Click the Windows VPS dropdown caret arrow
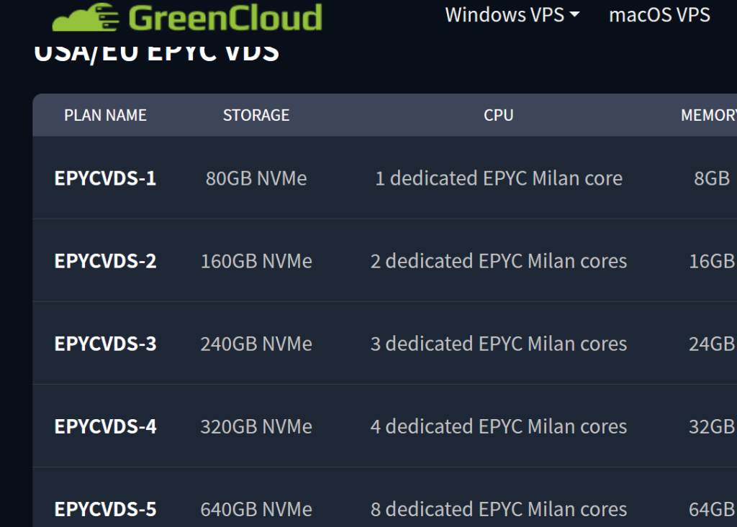The width and height of the screenshot is (737, 527). pos(574,15)
